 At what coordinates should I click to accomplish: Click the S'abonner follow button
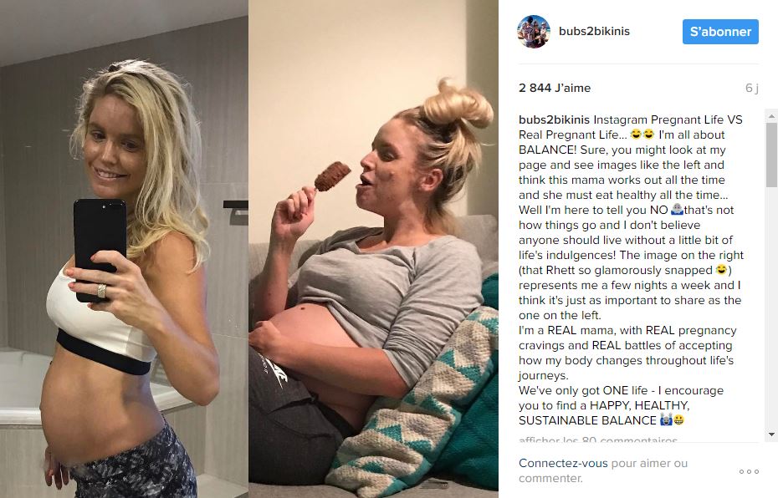[x=720, y=31]
